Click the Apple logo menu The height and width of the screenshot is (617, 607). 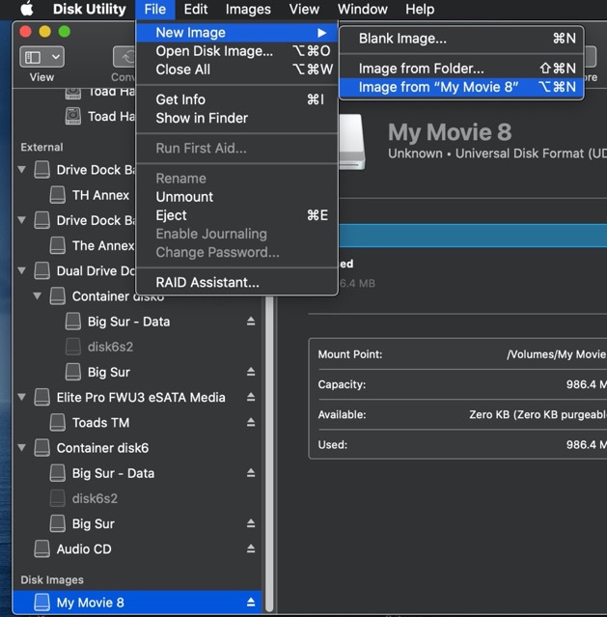tap(26, 10)
